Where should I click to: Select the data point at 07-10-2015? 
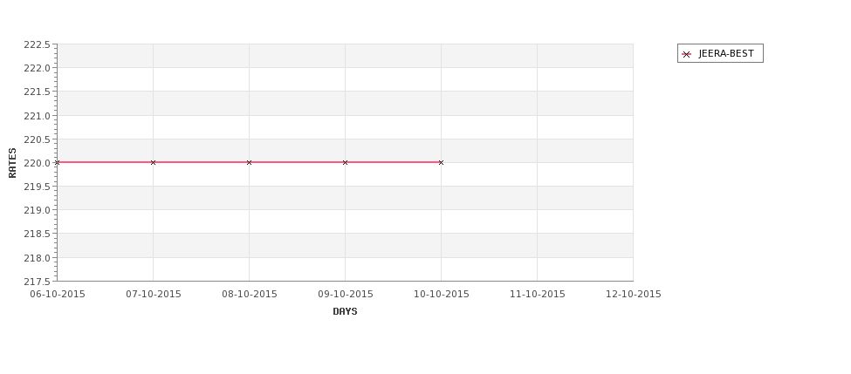[153, 162]
